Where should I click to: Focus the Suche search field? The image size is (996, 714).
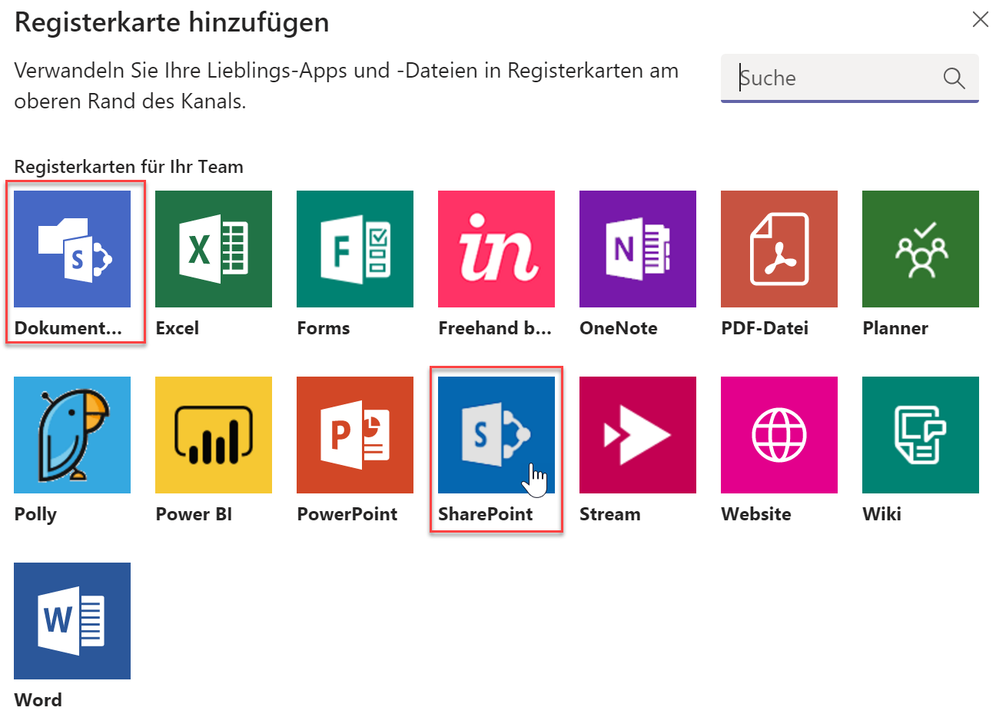point(850,78)
